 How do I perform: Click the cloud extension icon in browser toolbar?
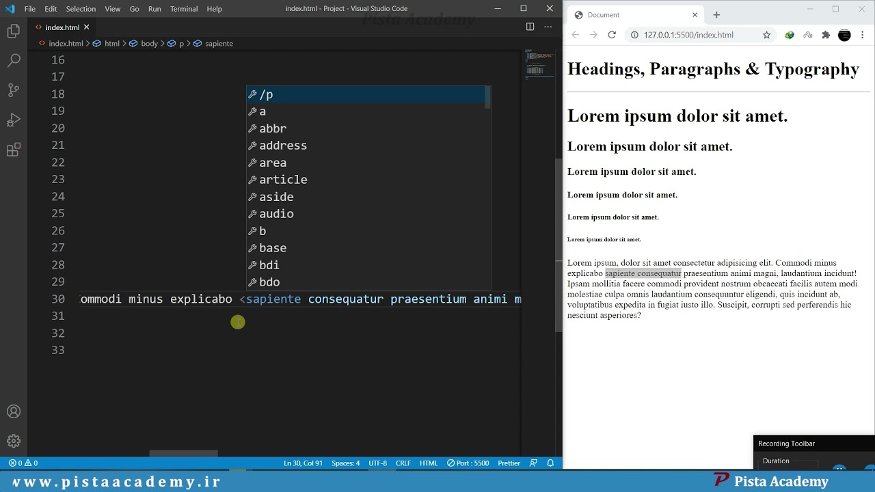pos(807,35)
